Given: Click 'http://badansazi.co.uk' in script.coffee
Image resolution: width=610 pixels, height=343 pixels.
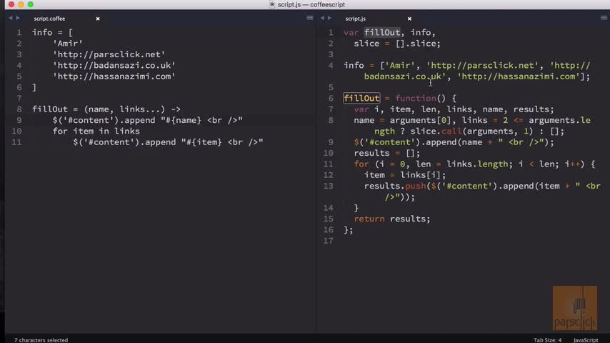Looking at the screenshot, I should tap(114, 66).
